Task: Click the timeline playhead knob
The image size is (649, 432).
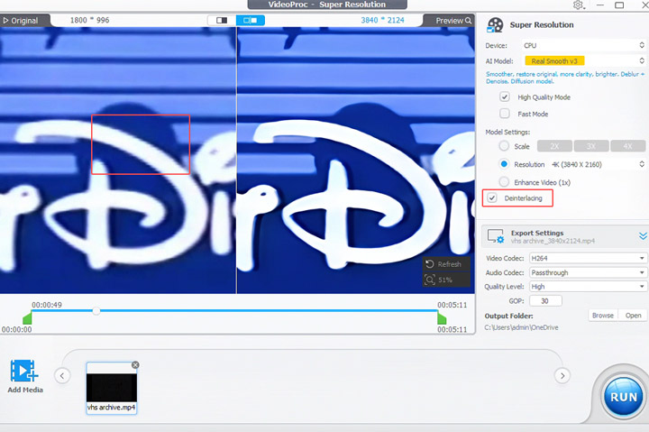Action: 96,310
